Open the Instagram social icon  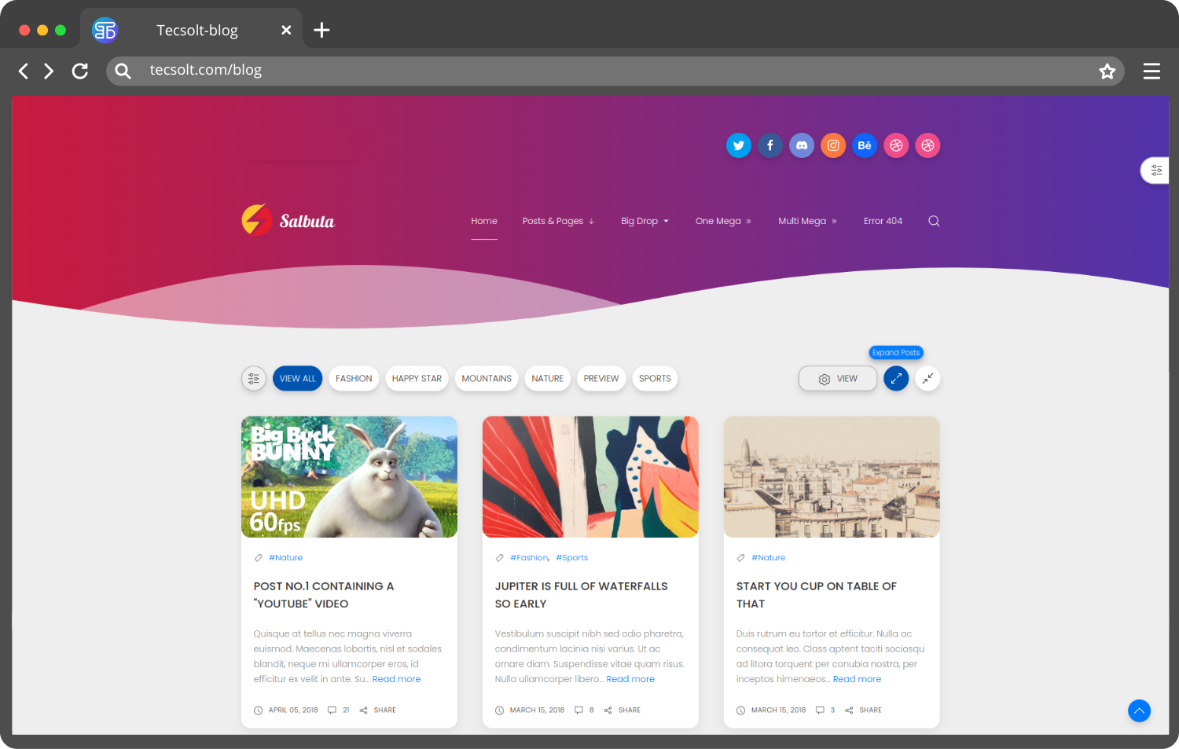pos(832,145)
